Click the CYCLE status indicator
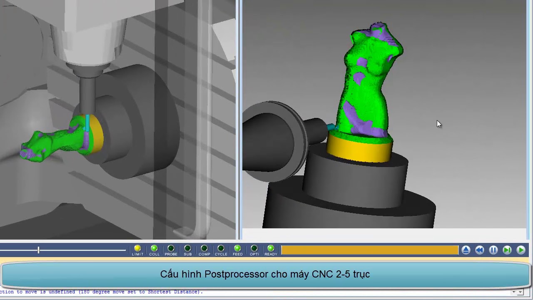The height and width of the screenshot is (300, 533). tap(221, 250)
